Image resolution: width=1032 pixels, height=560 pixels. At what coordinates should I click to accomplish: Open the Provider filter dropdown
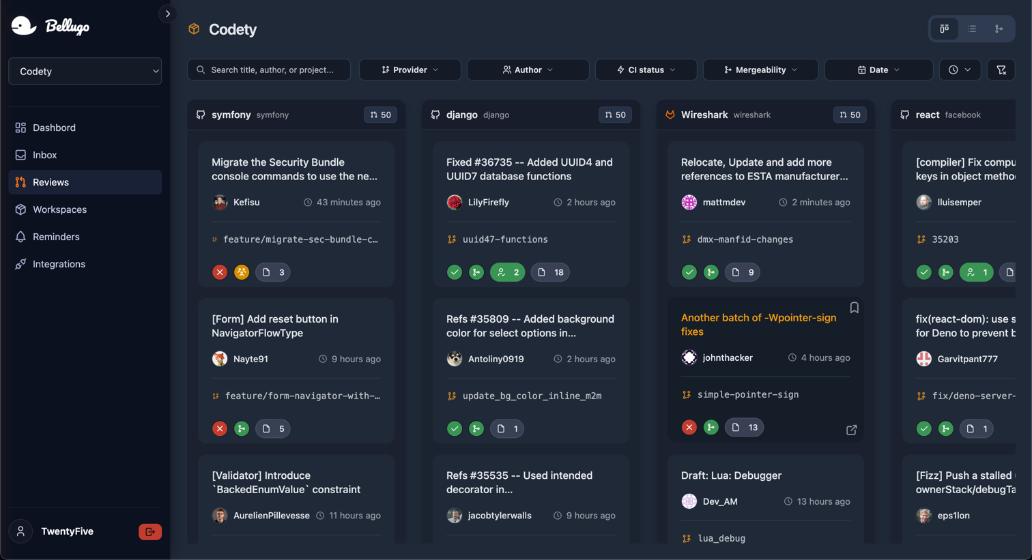coord(410,69)
